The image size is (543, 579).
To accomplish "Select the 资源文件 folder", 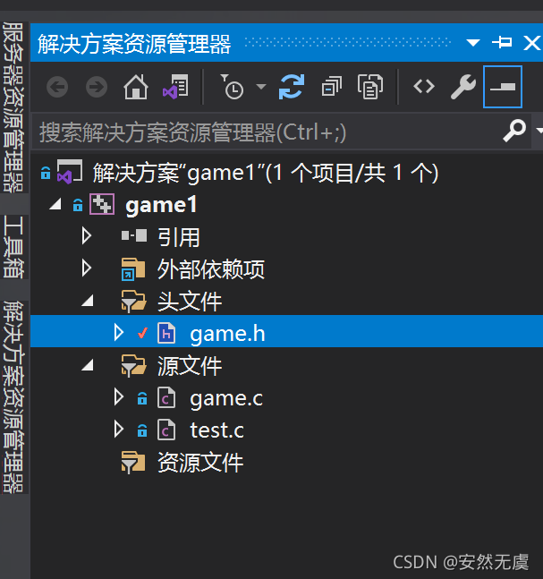I will (200, 463).
